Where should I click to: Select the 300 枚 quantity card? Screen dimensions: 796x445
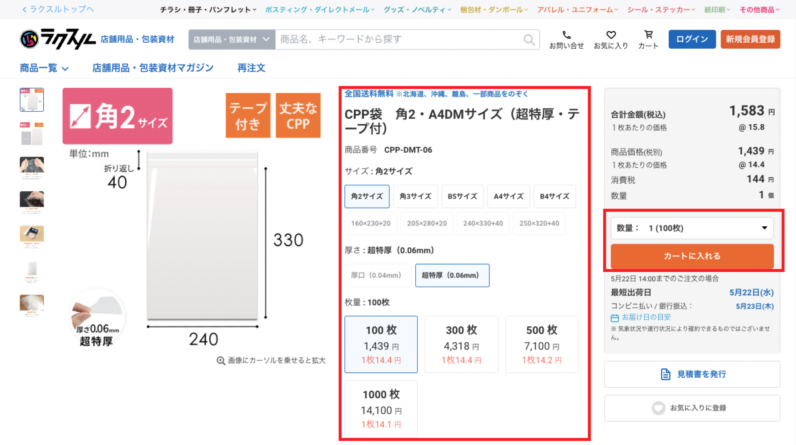461,345
